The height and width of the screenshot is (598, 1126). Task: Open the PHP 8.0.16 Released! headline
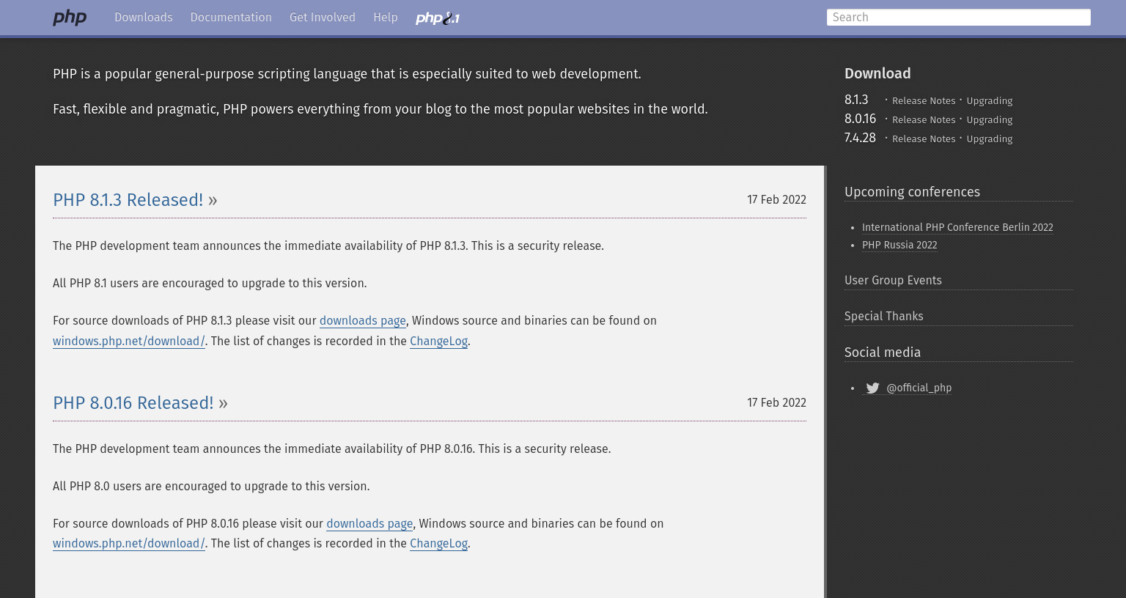133,403
